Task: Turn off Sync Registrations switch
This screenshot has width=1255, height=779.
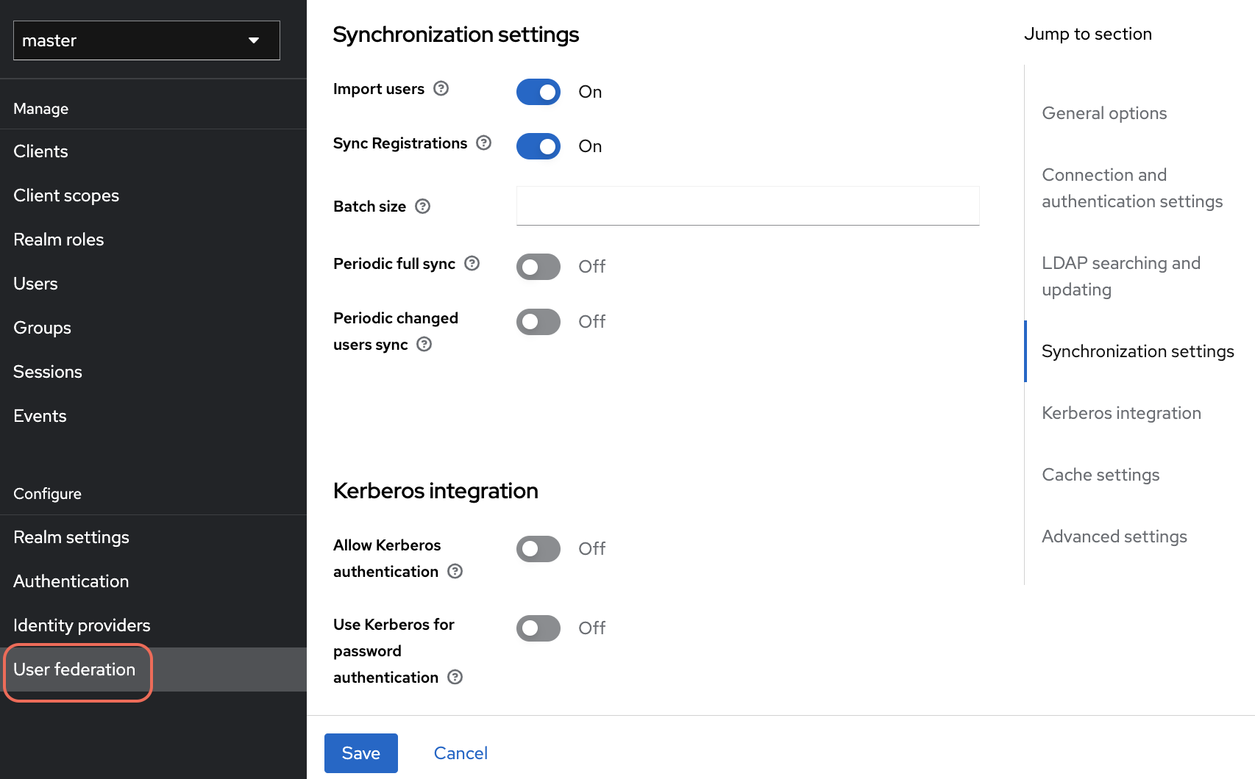Action: 538,146
